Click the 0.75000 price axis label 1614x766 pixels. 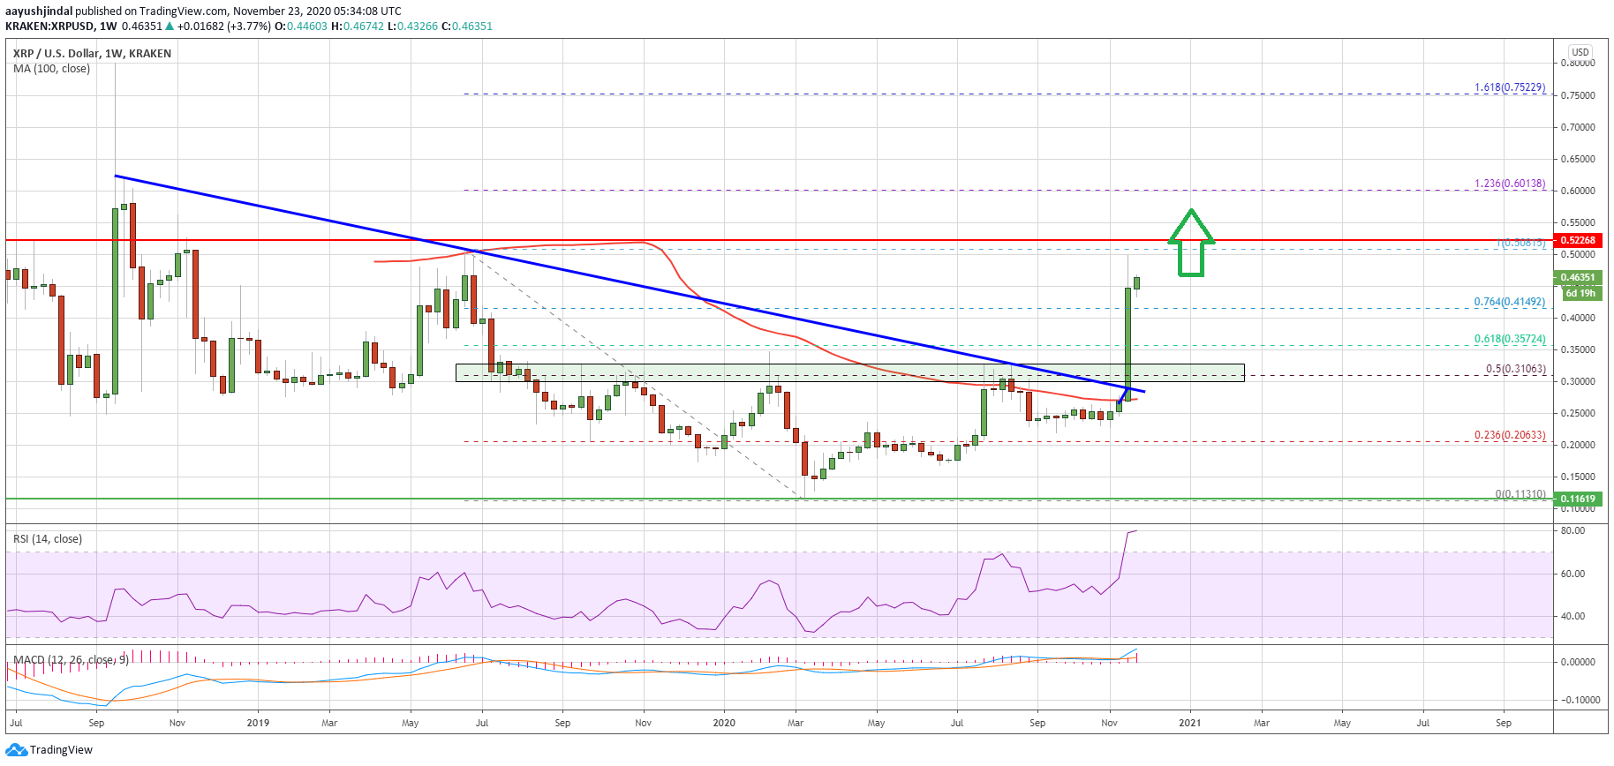(x=1578, y=95)
